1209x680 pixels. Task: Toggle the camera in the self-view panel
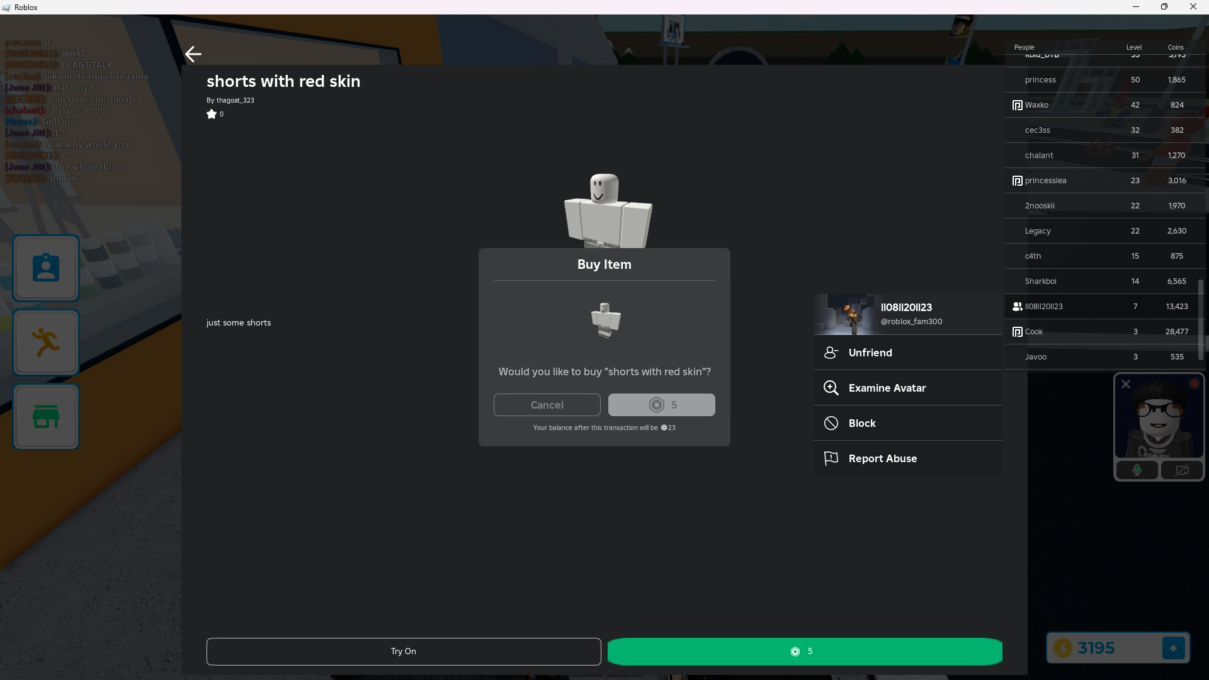1182,470
